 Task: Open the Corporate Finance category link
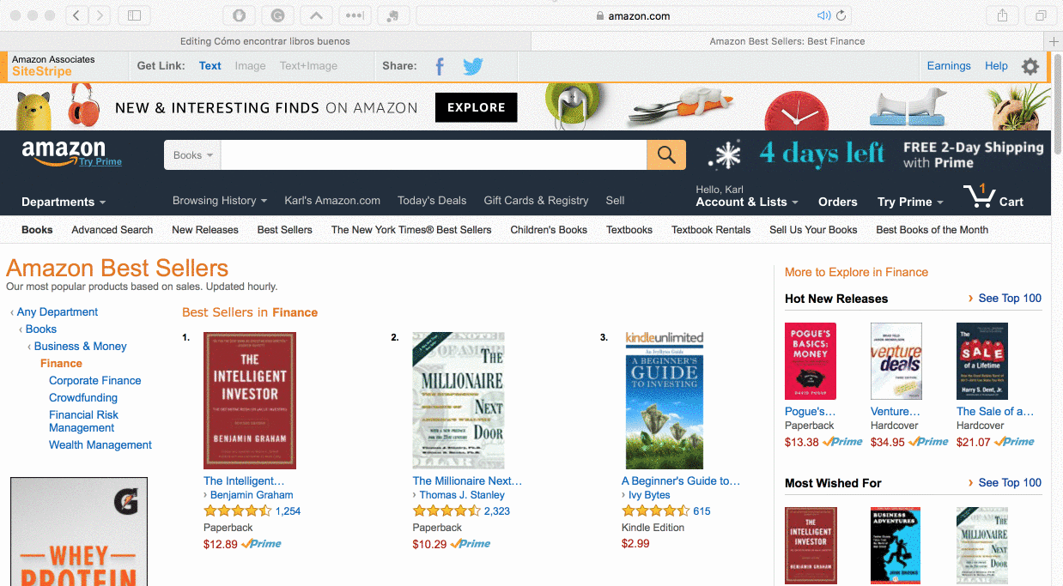tap(95, 380)
